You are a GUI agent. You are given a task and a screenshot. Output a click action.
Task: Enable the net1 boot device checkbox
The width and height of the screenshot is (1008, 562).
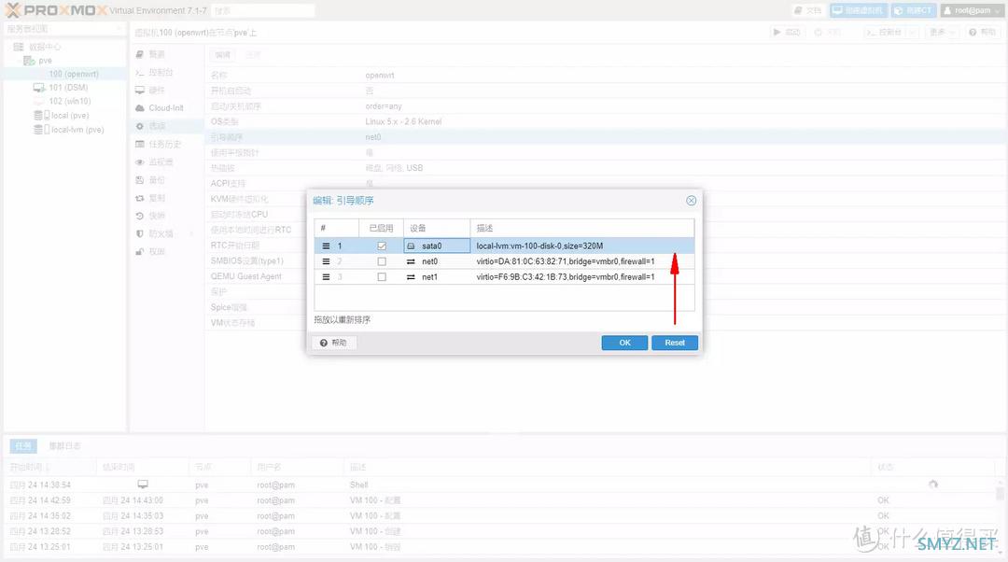pyautogui.click(x=382, y=277)
